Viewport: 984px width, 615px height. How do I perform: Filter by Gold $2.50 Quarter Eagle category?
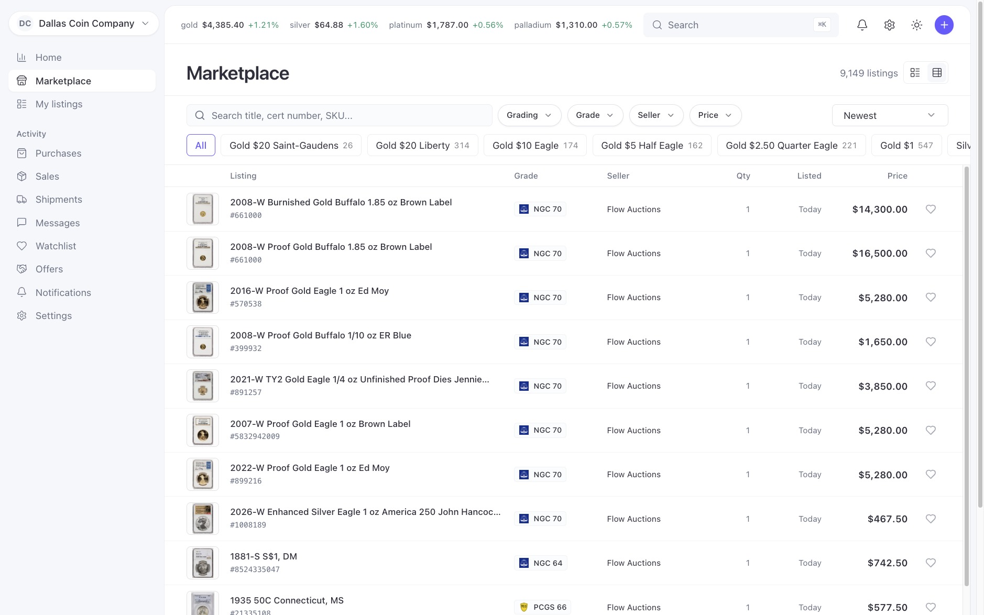(791, 146)
